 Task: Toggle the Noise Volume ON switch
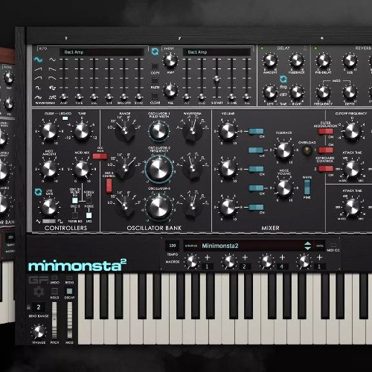[x=256, y=188]
